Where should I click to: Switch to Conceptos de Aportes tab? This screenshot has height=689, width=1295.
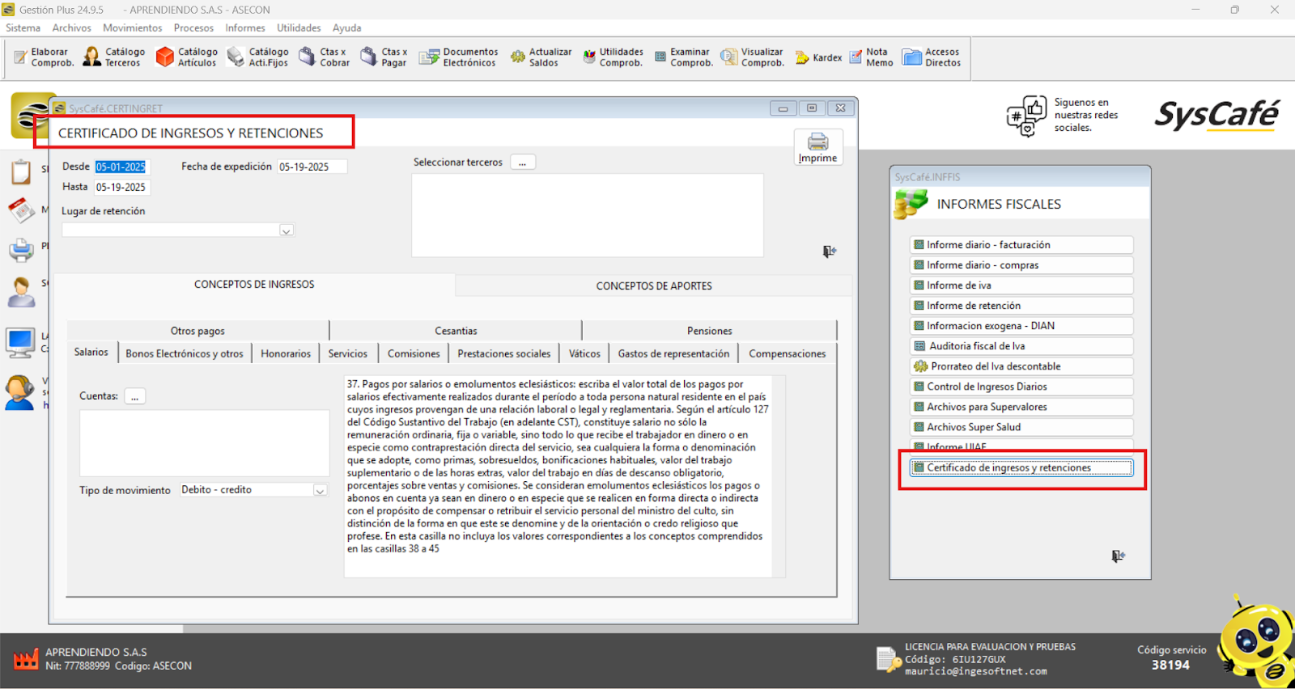click(653, 286)
